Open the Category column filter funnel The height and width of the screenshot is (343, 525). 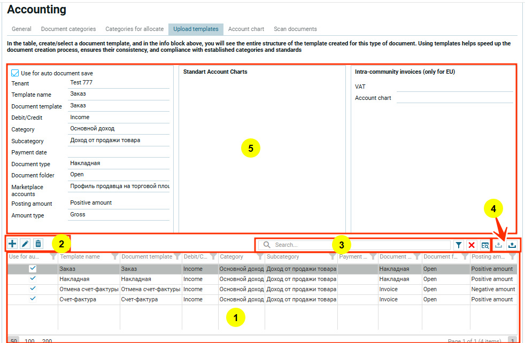point(259,257)
